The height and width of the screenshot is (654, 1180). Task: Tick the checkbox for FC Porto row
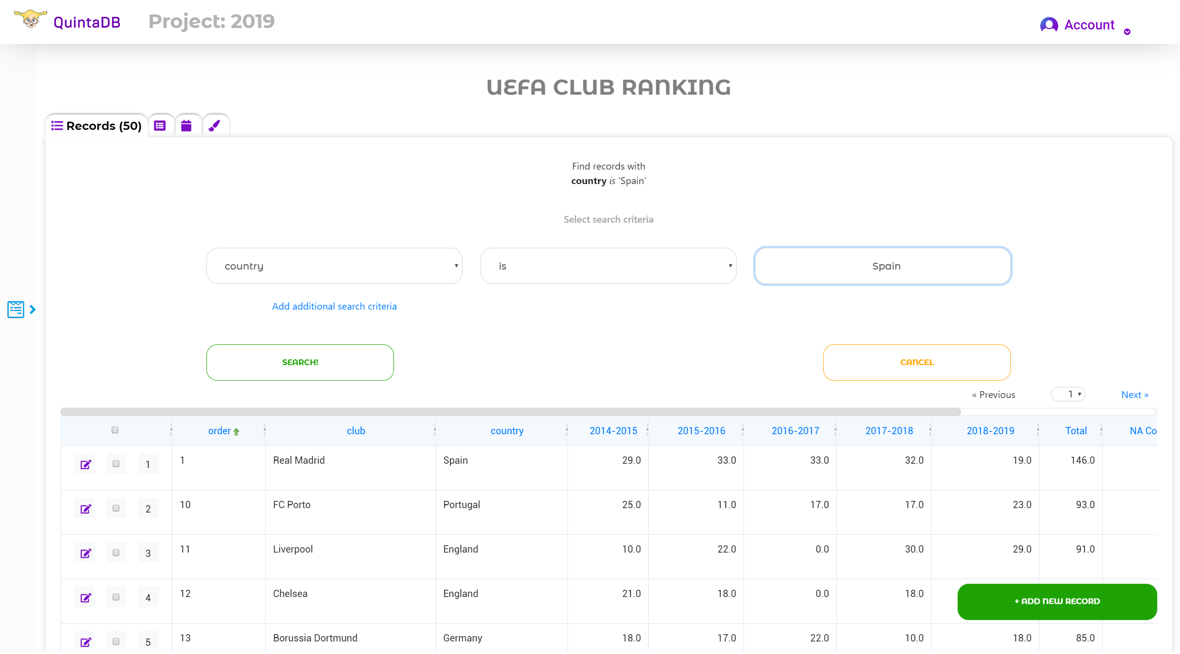pyautogui.click(x=116, y=508)
